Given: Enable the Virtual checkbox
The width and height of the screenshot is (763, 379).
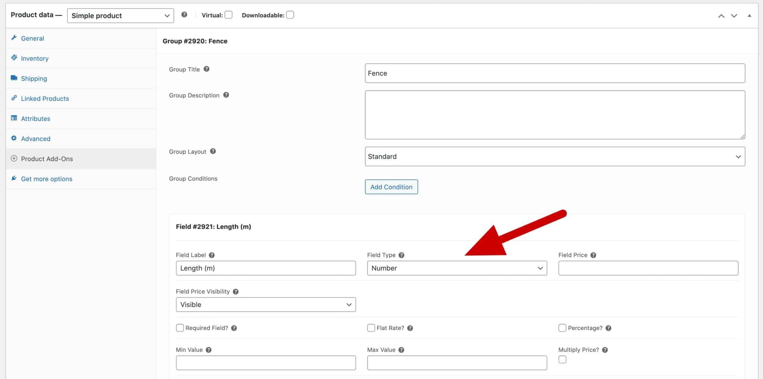Looking at the screenshot, I should pos(229,15).
